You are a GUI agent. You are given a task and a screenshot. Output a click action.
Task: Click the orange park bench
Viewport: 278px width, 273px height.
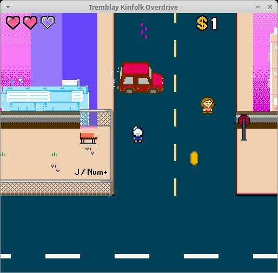click(89, 138)
